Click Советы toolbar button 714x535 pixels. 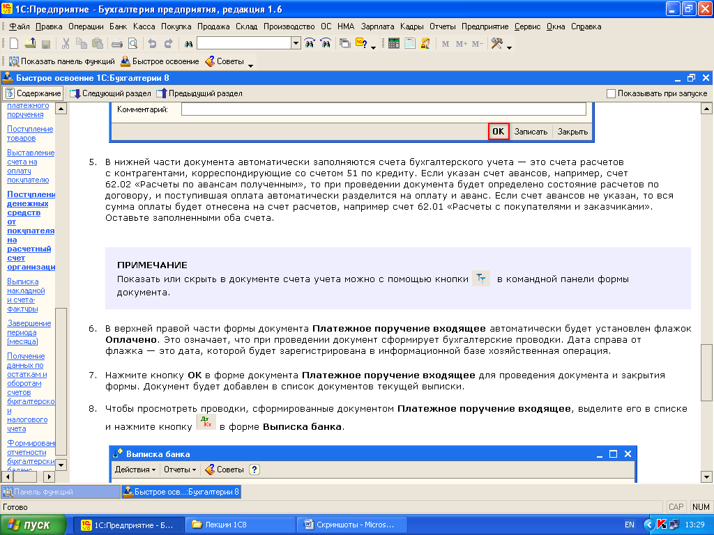pyautogui.click(x=225, y=61)
